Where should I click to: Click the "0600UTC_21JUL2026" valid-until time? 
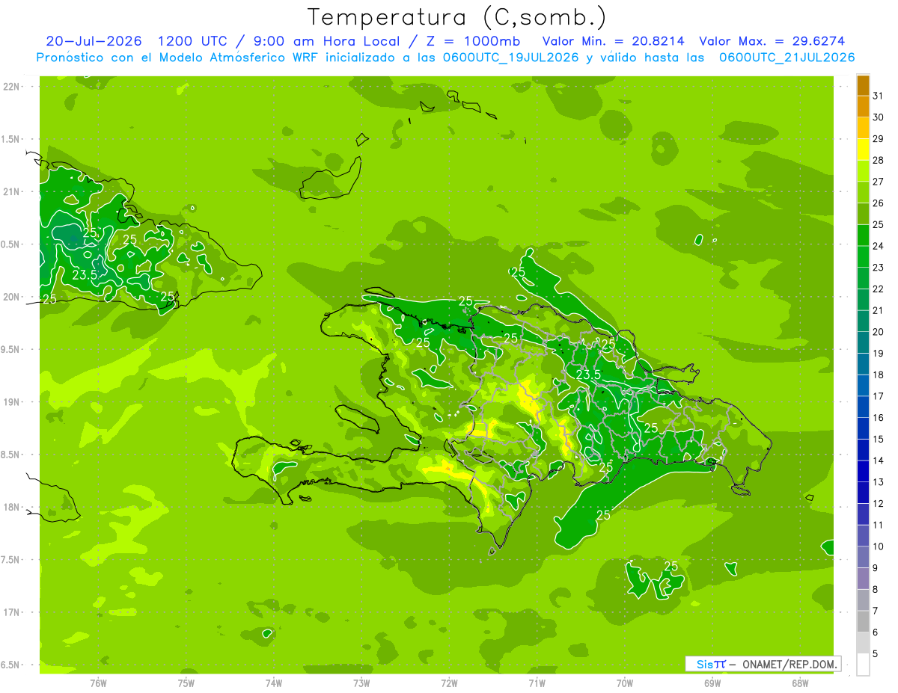[787, 58]
